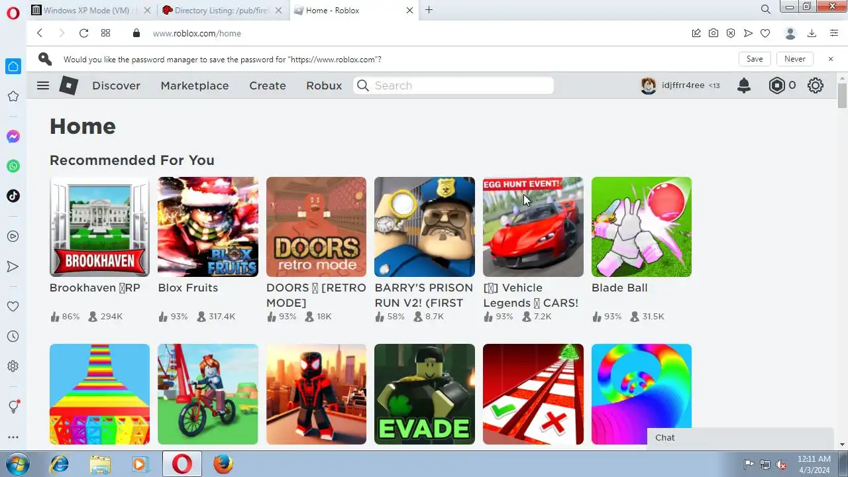Open history clock in Opera sidebar
Viewport: 848px width, 477px height.
point(13,337)
